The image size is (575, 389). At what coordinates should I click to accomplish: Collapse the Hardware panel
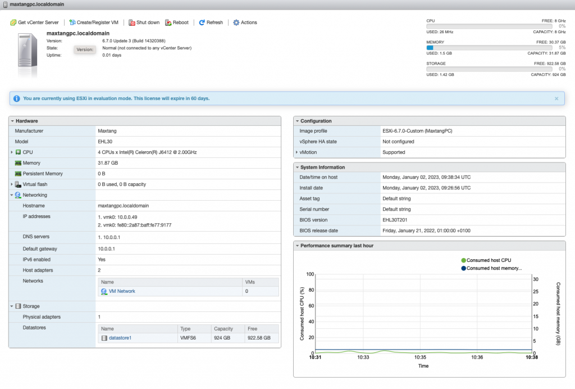12,121
